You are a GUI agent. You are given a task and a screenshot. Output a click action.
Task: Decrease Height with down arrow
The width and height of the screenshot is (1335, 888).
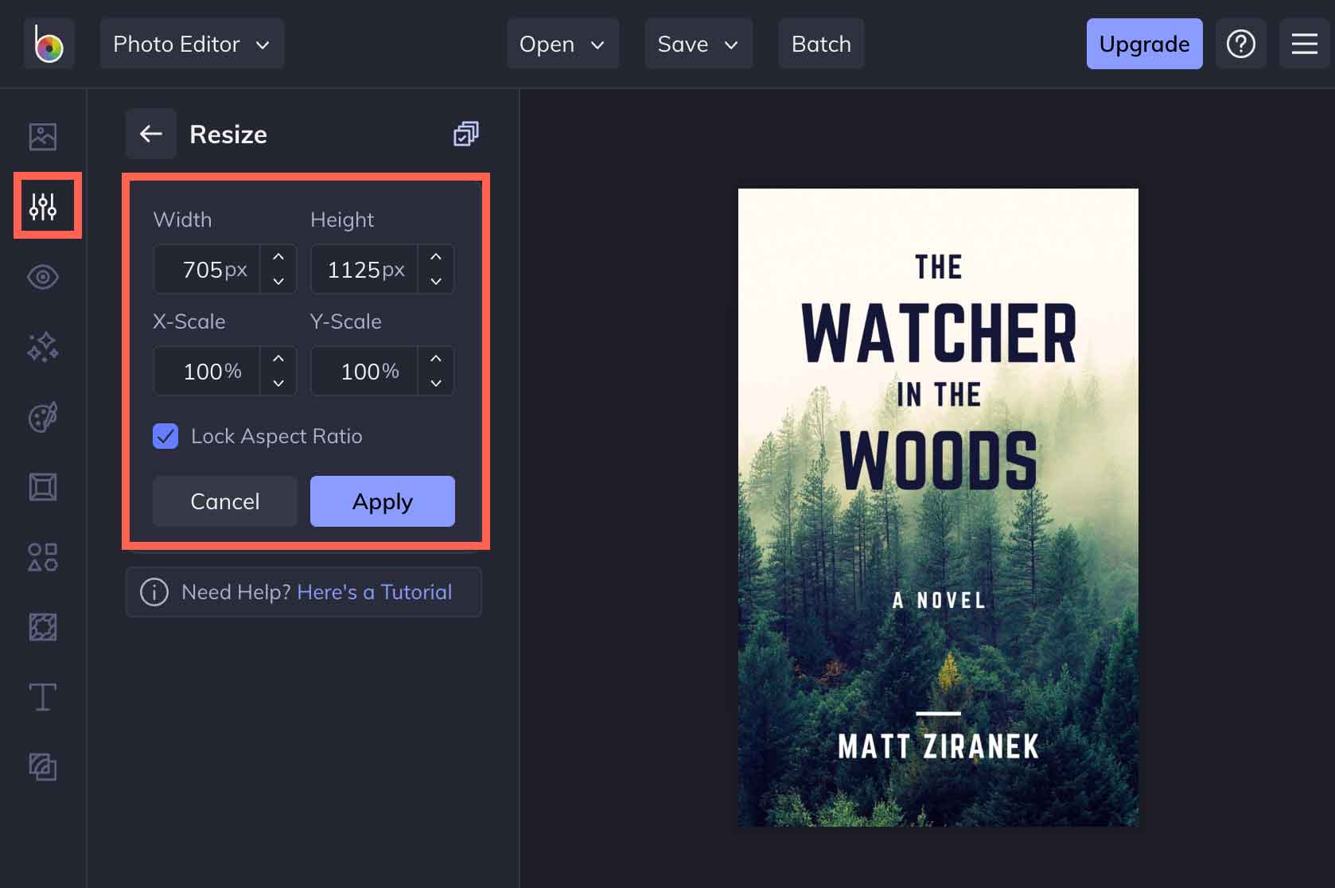[436, 281]
